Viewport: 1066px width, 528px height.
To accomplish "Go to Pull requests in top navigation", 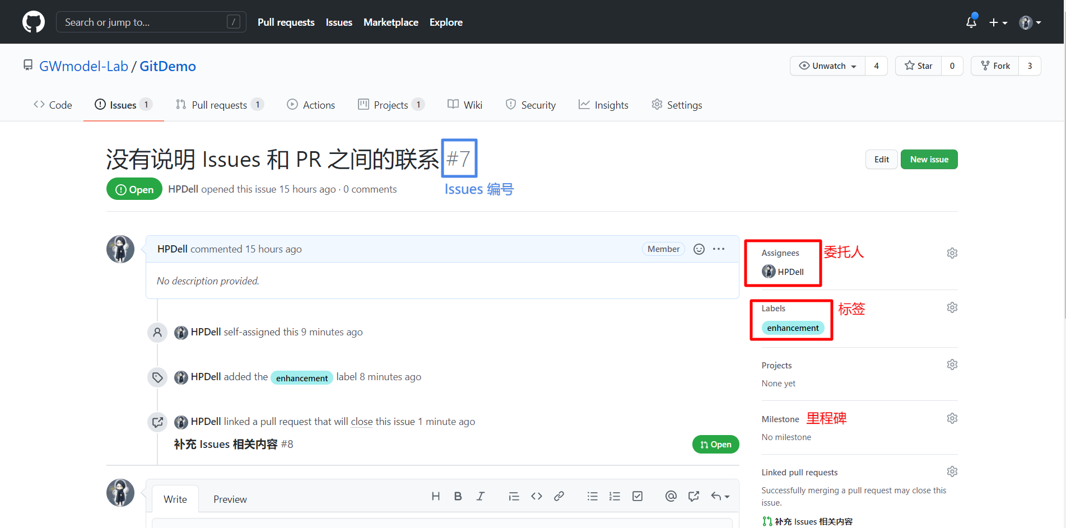I will [x=286, y=22].
